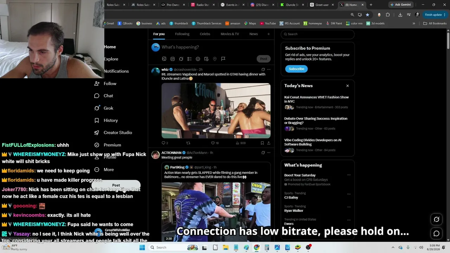This screenshot has height=253, width=450.
Task: Open options for the Ewers trend
Action: point(349,220)
